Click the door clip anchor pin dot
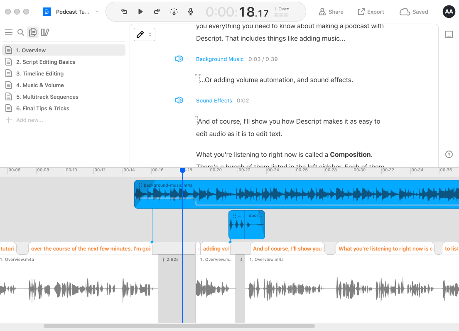Viewport: 459px width, 331px height. click(231, 242)
